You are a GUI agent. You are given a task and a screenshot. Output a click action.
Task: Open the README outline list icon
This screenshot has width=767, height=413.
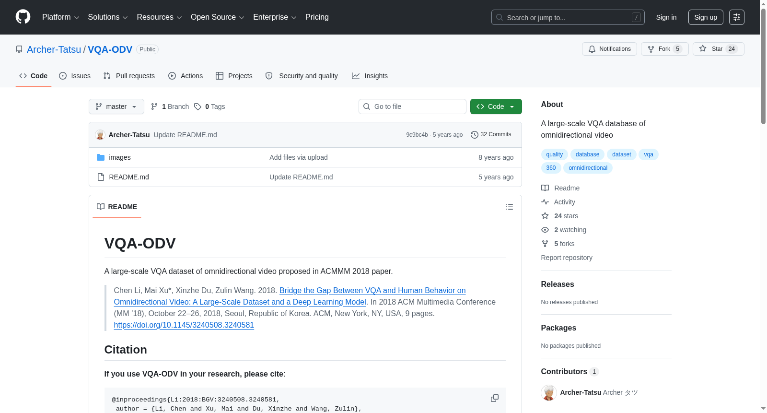click(510, 207)
